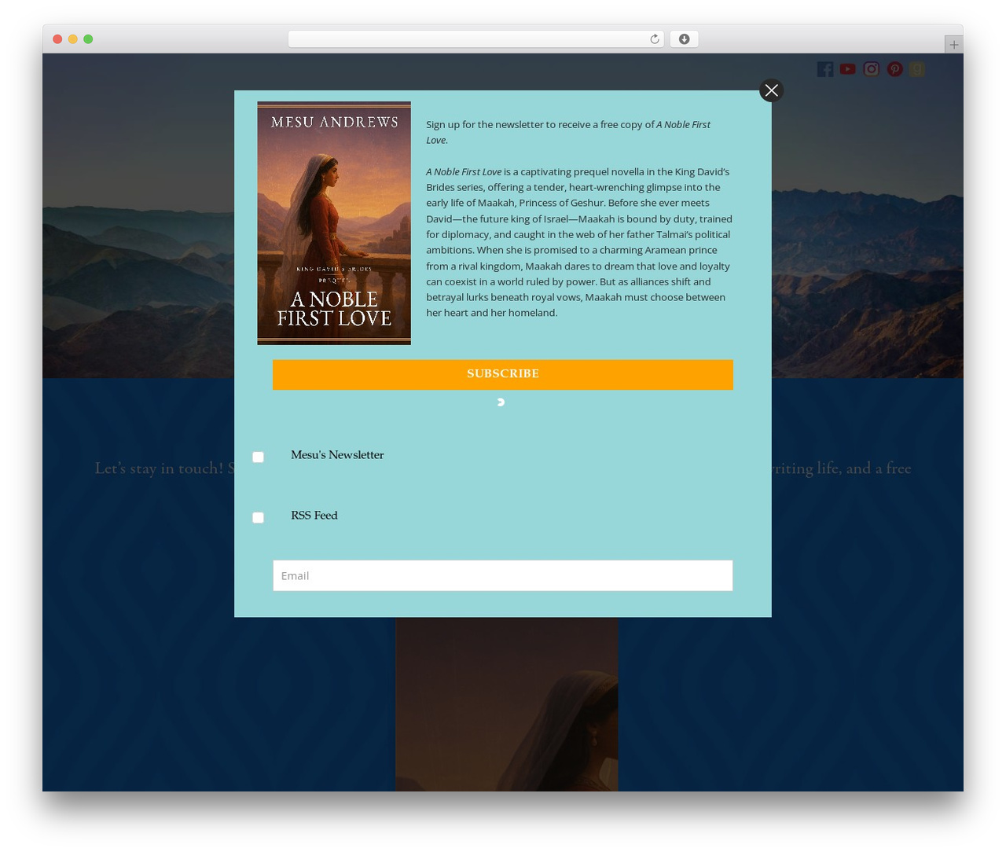Click the 'Mesu's Newsletter' label text
This screenshot has height=852, width=1006.
[x=337, y=455]
